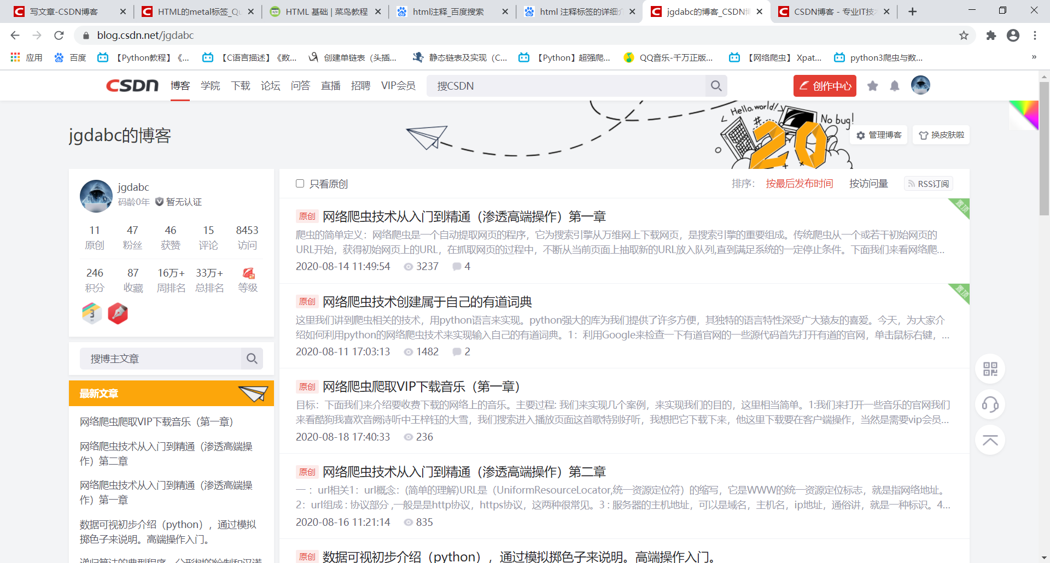Open Chrome extensions puzzle icon
This screenshot has height=563, width=1050.
(991, 35)
